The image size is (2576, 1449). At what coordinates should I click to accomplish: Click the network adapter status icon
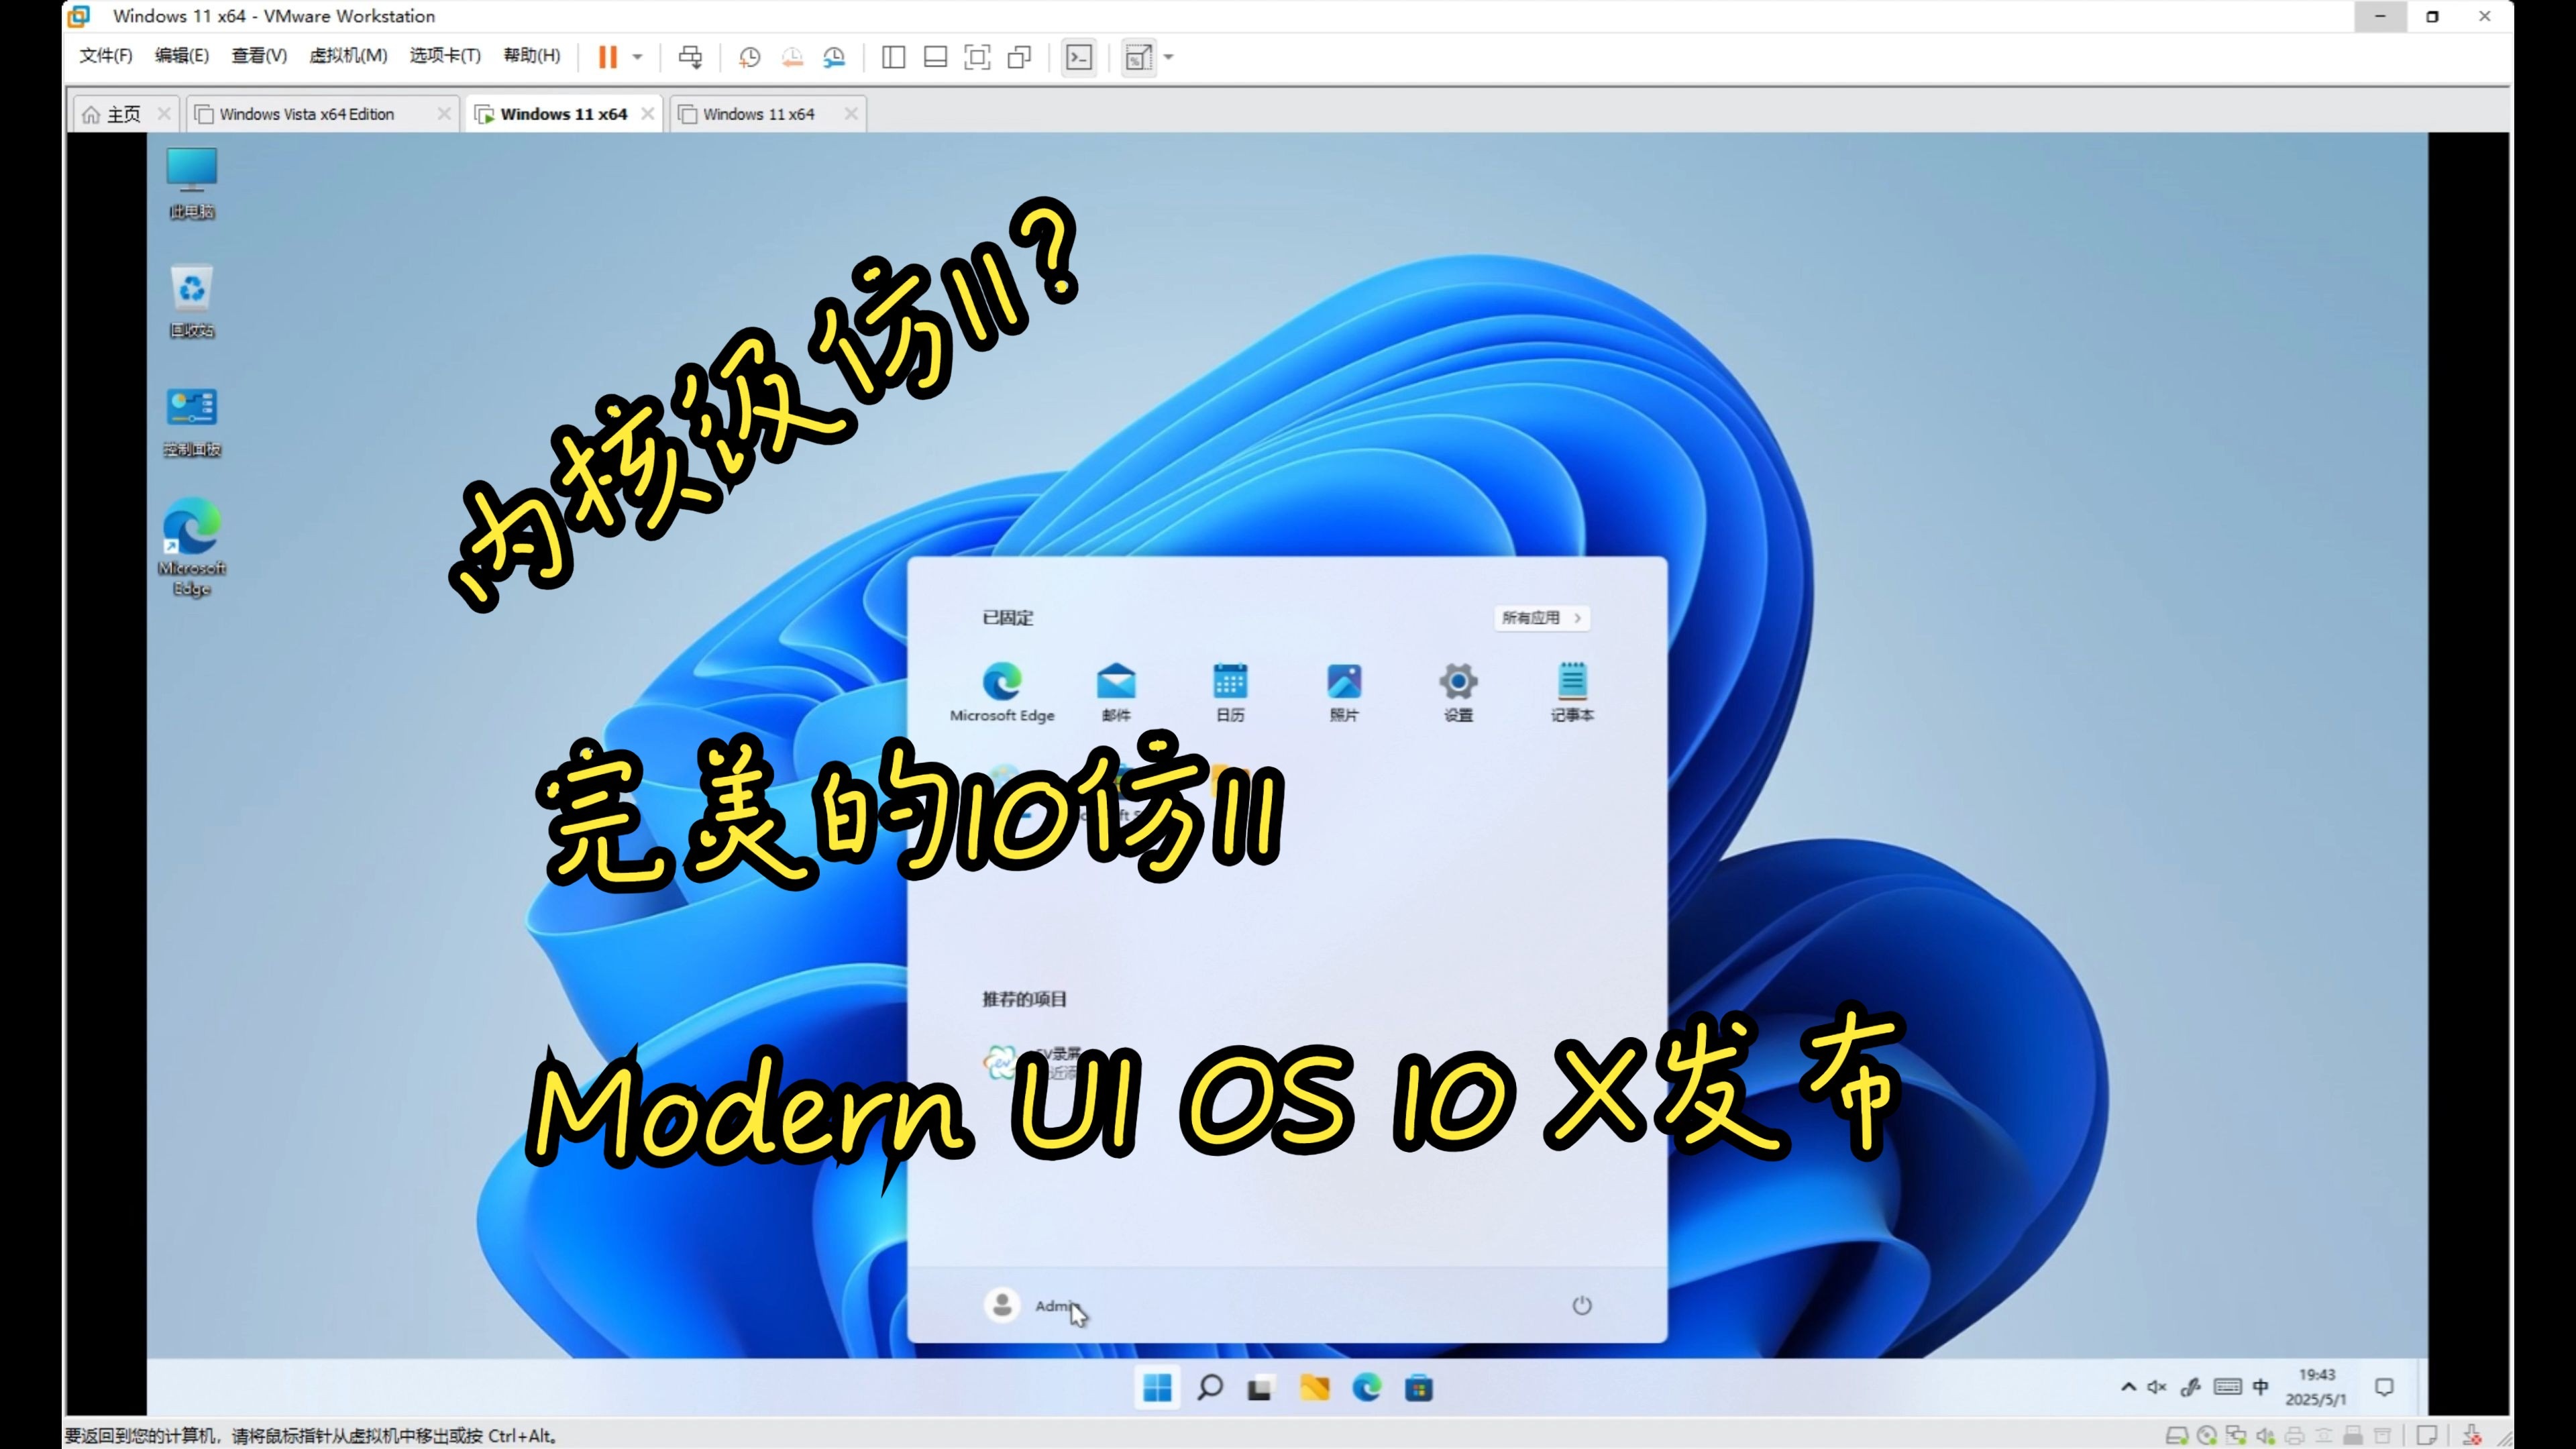coord(2236,1436)
